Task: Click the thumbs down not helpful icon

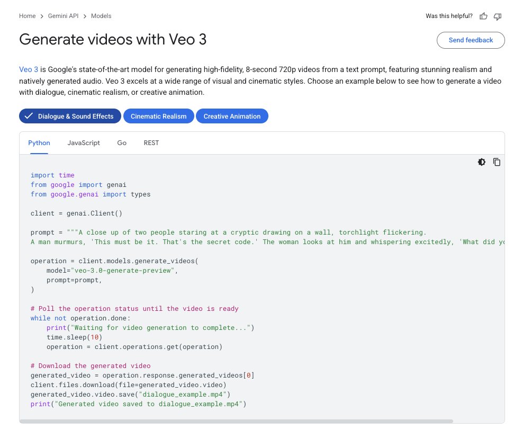Action: (498, 16)
